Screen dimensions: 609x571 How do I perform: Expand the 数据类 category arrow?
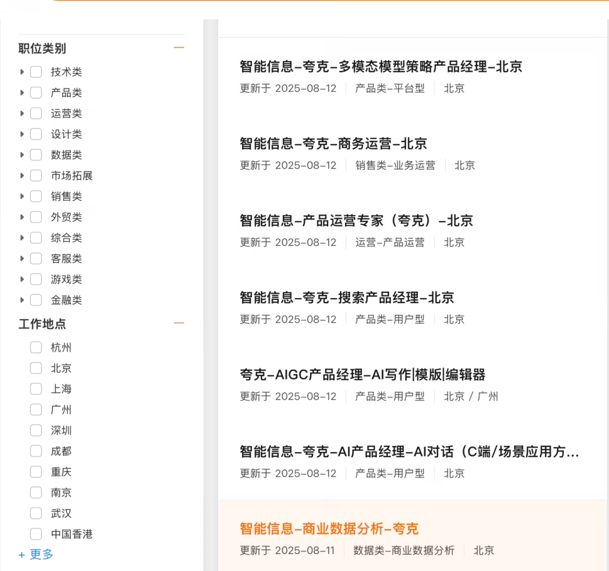[22, 155]
